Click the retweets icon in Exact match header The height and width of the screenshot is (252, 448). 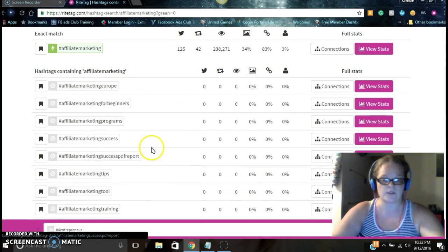(x=198, y=33)
